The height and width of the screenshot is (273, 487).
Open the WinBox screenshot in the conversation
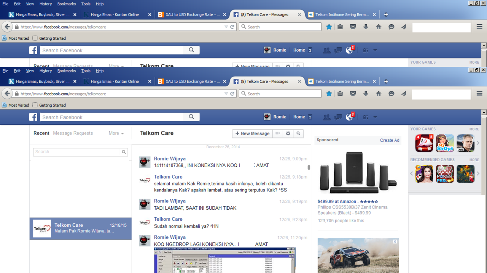pos(224,260)
